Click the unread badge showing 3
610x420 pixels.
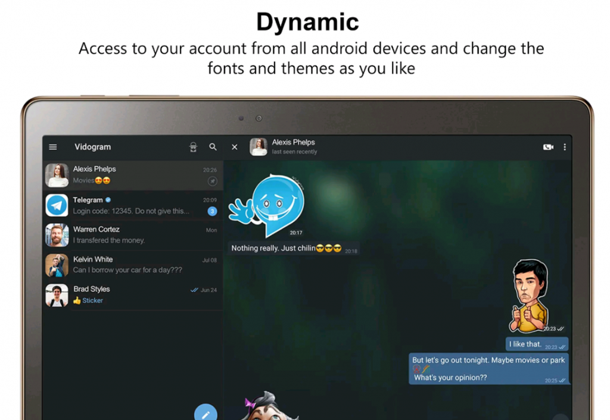click(212, 211)
